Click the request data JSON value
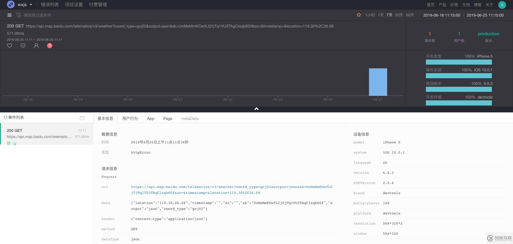 (x=232, y=206)
